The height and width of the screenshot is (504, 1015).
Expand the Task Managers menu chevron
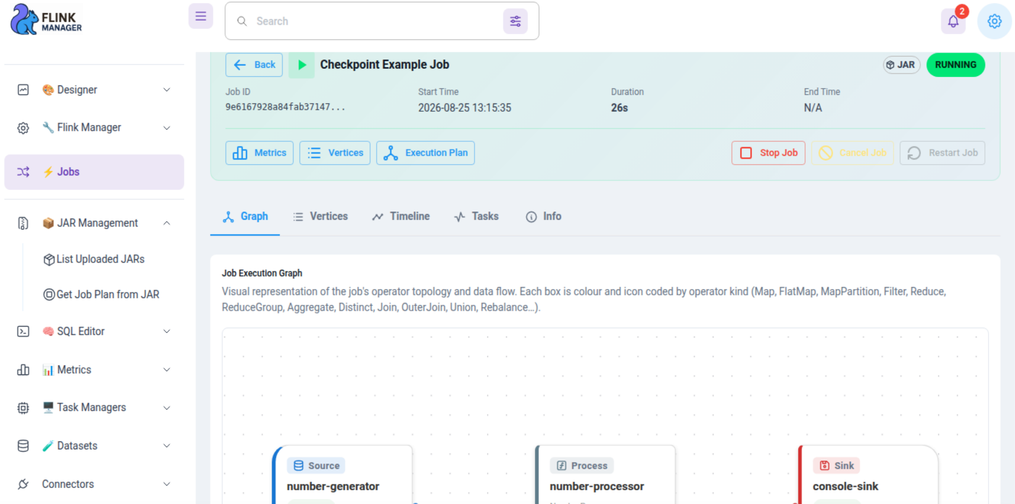(x=167, y=408)
